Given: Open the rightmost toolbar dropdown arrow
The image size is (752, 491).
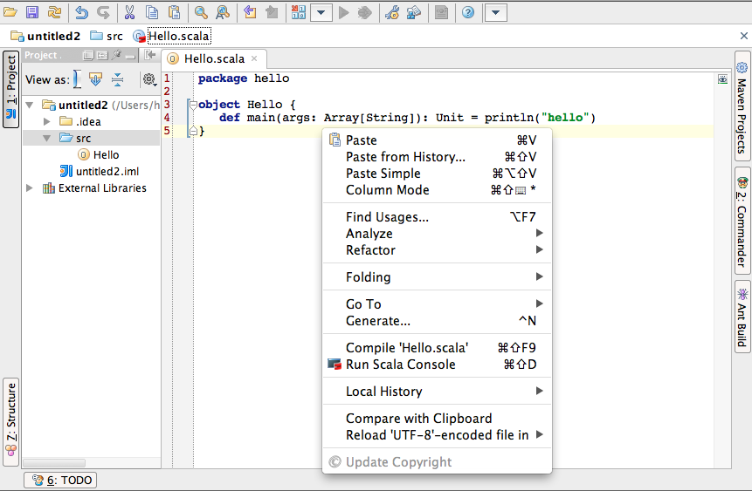Looking at the screenshot, I should click(496, 12).
